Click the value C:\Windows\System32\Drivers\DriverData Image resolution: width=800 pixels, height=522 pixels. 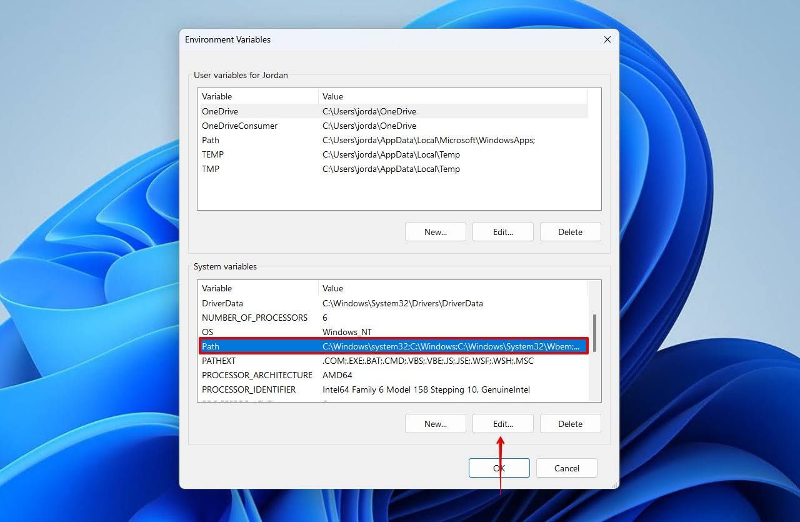coord(402,303)
